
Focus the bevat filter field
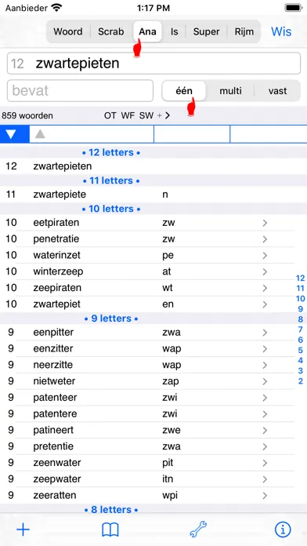point(81,91)
